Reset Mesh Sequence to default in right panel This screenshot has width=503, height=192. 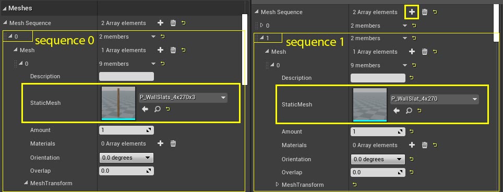435,12
